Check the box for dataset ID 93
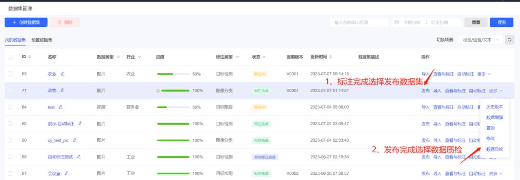This screenshot has height=180, width=520. (x=10, y=74)
